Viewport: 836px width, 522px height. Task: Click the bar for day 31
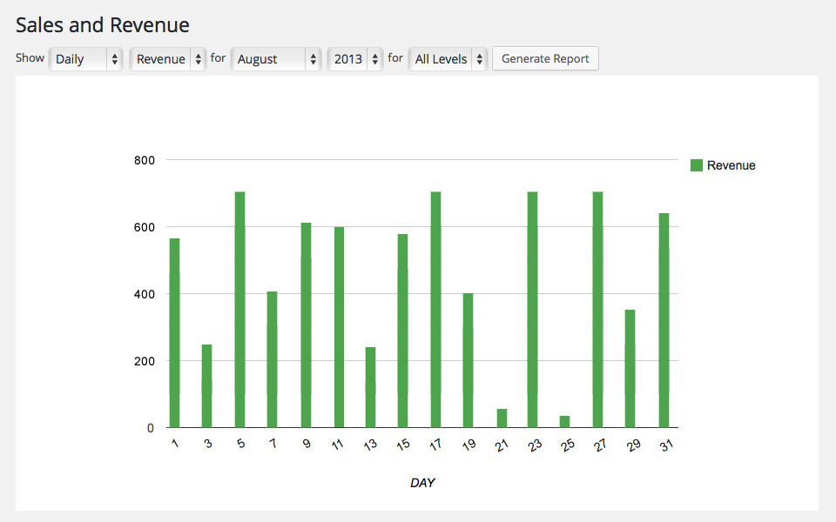(664, 320)
